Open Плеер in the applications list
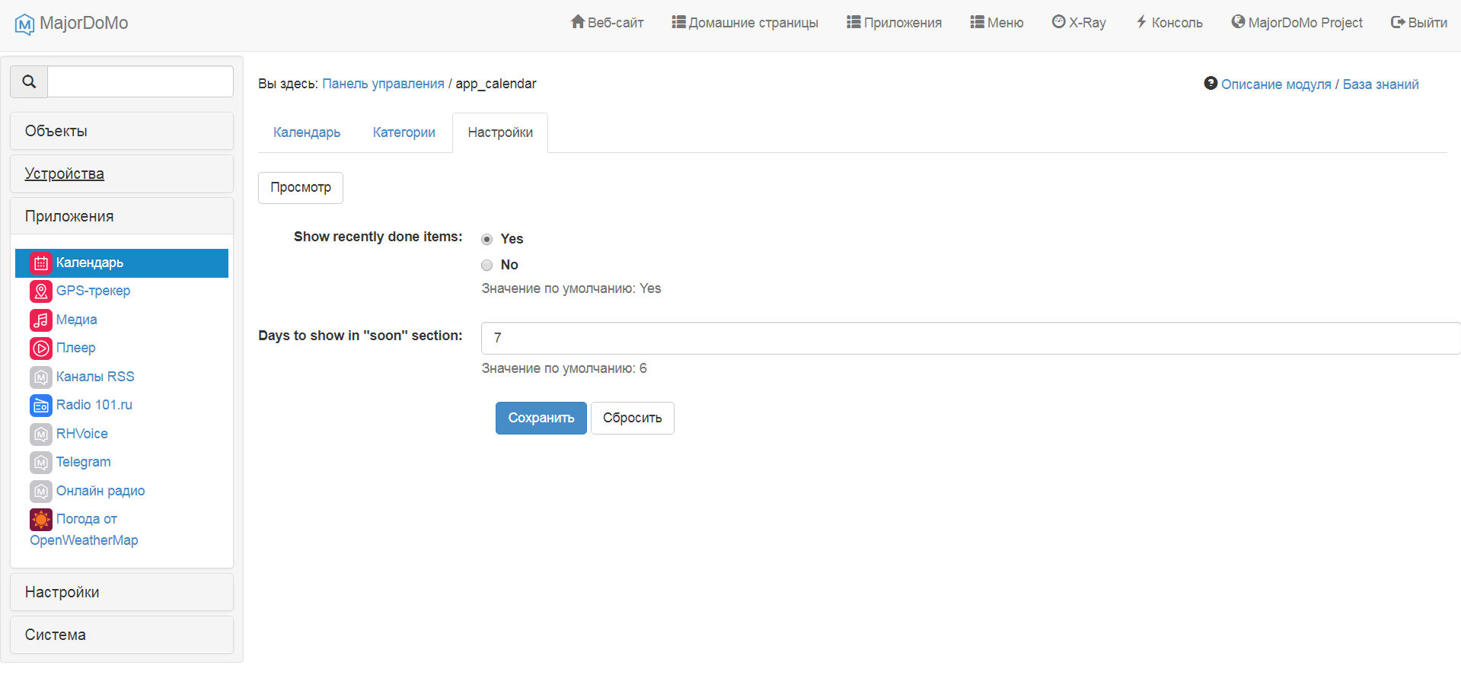 tap(76, 348)
